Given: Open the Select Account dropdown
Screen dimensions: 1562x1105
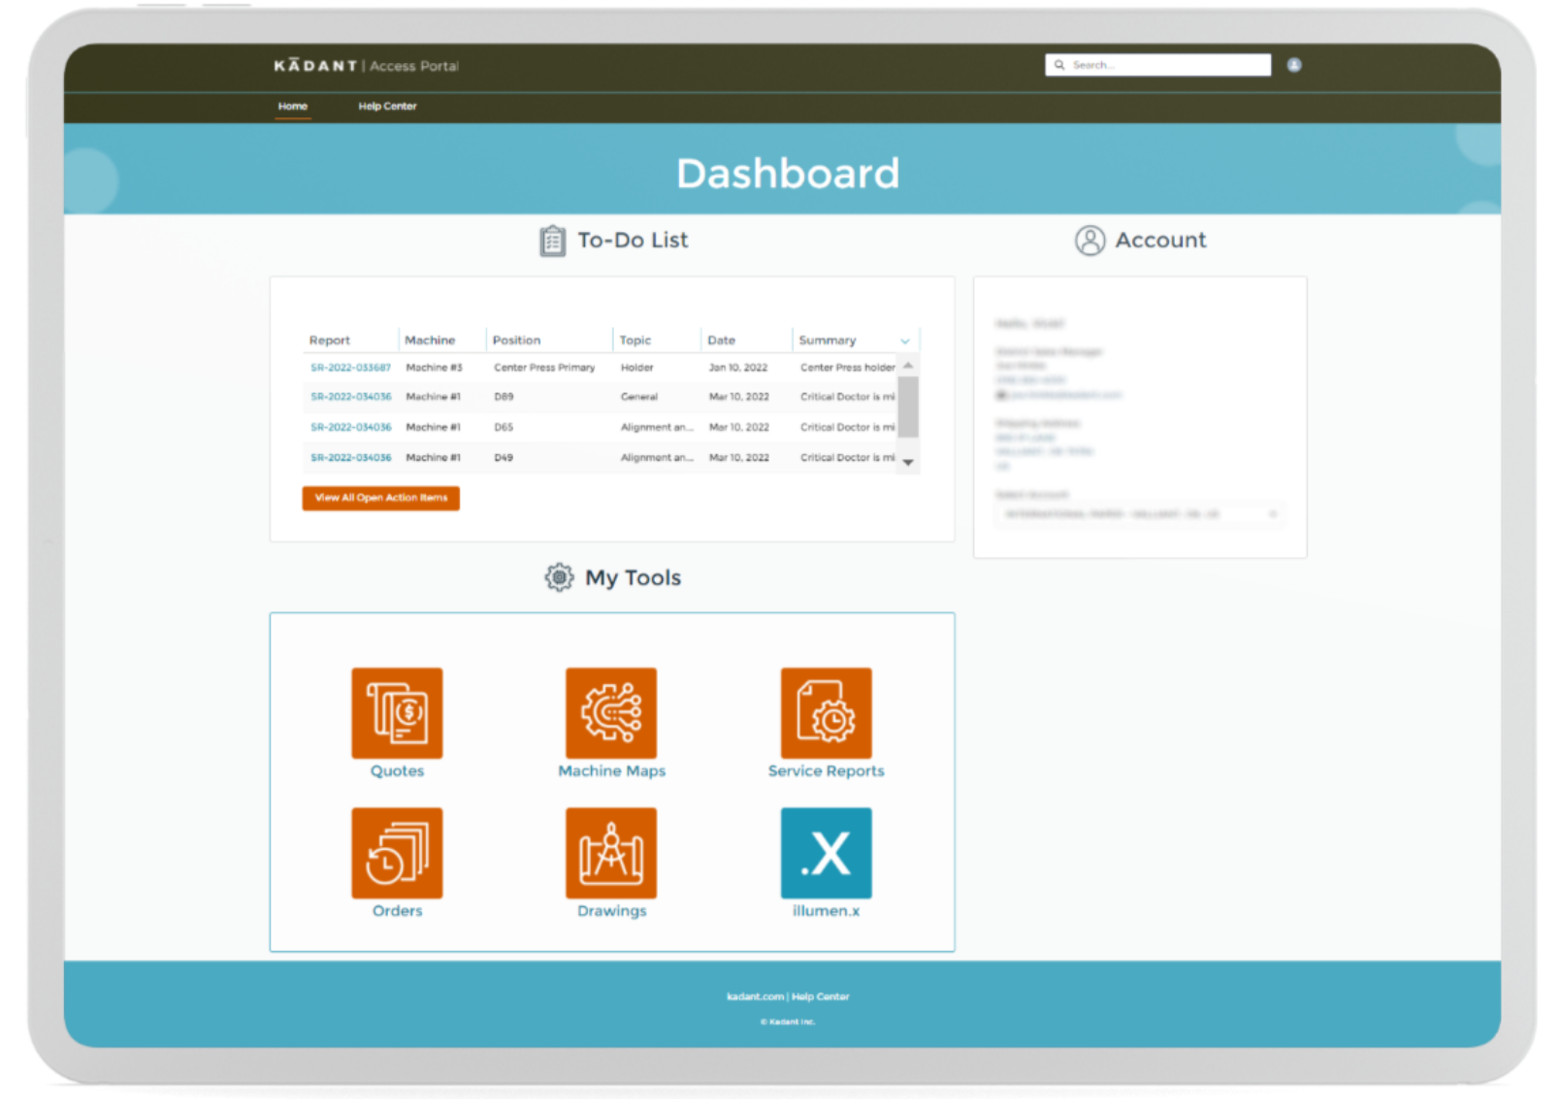Looking at the screenshot, I should point(1140,514).
